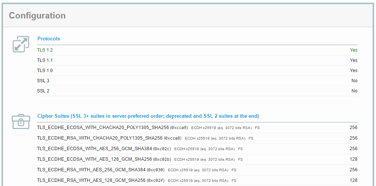Select the Protocols section title
The image size is (376, 186).
49,38
